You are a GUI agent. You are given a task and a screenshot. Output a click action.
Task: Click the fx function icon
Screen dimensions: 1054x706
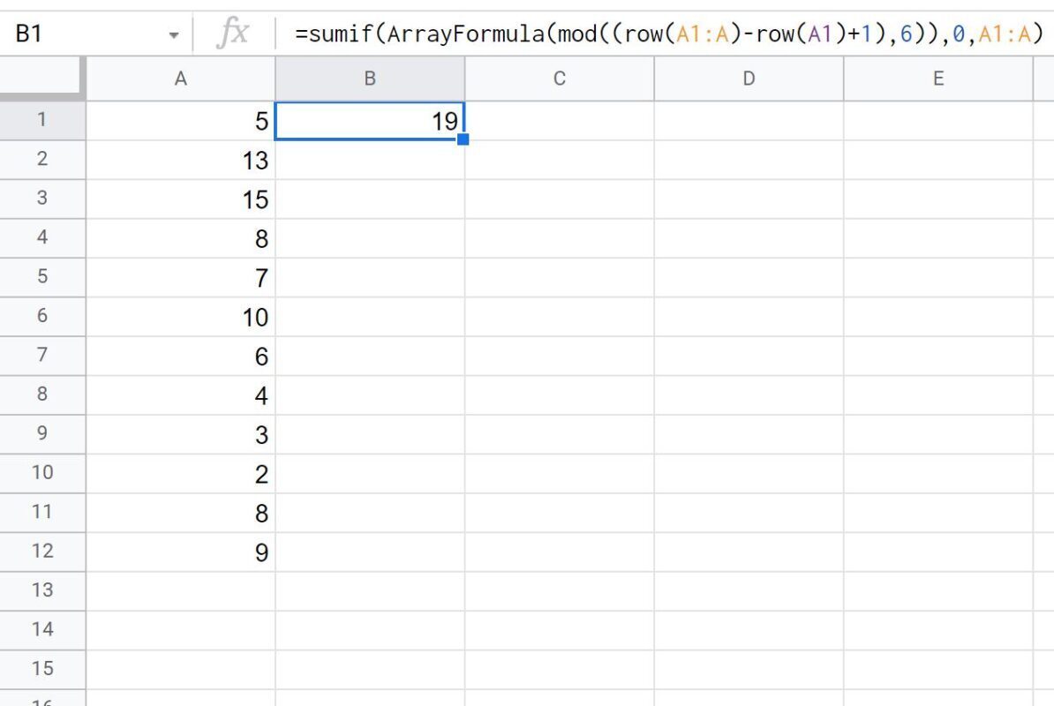point(232,33)
